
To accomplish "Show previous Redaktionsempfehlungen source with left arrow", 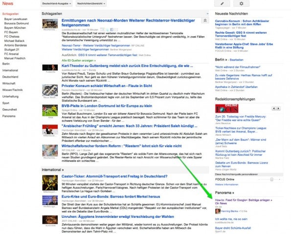I will [274, 108].
